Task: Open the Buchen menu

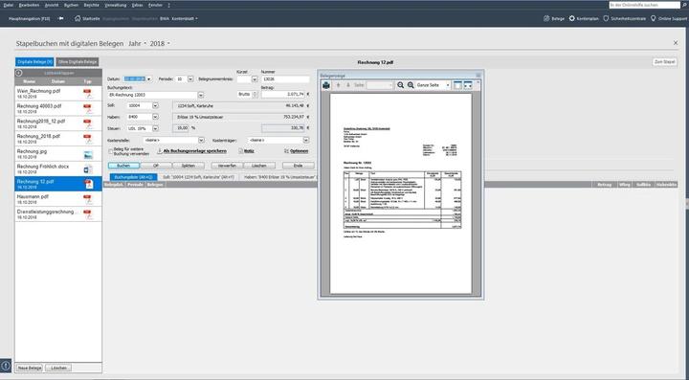Action: [x=71, y=5]
